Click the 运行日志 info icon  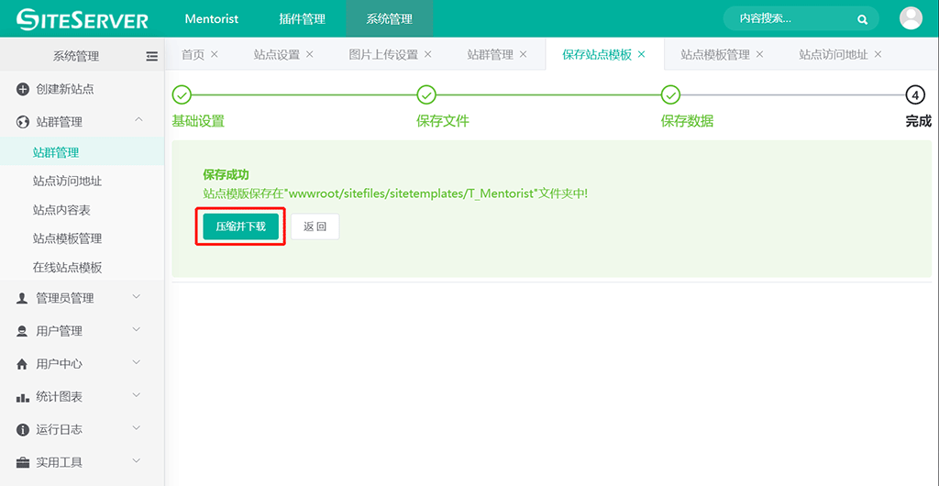tap(23, 430)
